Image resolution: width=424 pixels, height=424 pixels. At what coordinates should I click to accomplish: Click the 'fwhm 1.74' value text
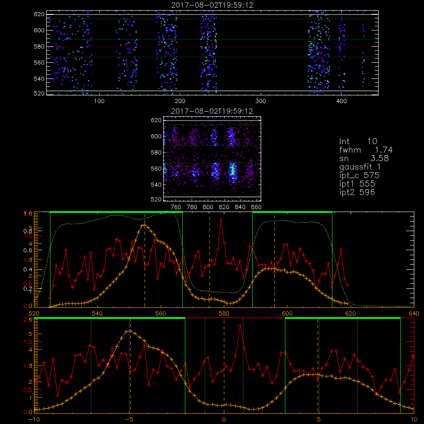(x=366, y=150)
